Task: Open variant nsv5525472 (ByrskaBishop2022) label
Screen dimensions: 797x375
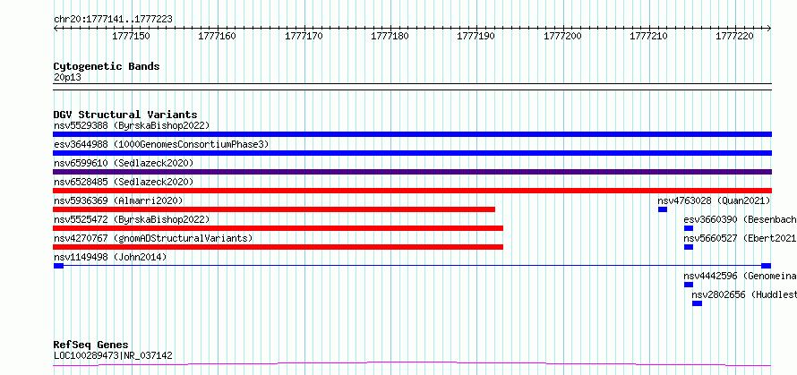Action: point(132,219)
